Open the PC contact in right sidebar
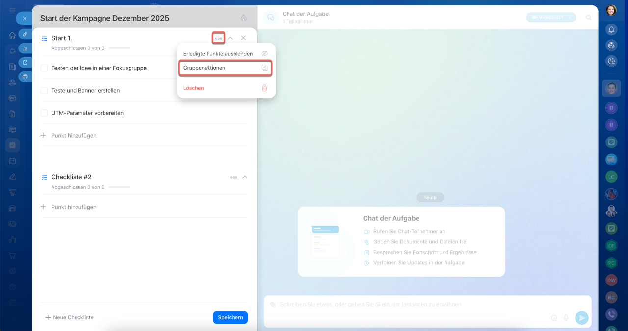 pyautogui.click(x=611, y=263)
